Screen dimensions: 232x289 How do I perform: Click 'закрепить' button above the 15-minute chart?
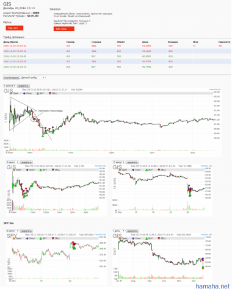tap(132, 162)
